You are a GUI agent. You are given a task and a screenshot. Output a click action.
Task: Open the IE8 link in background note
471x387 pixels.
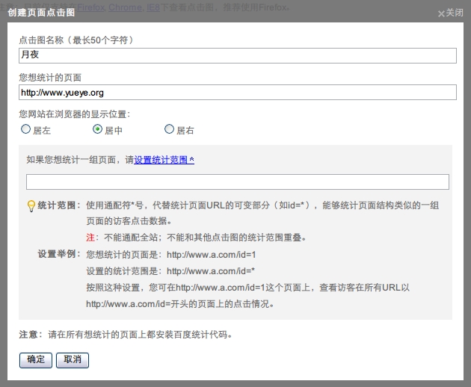(153, 7)
